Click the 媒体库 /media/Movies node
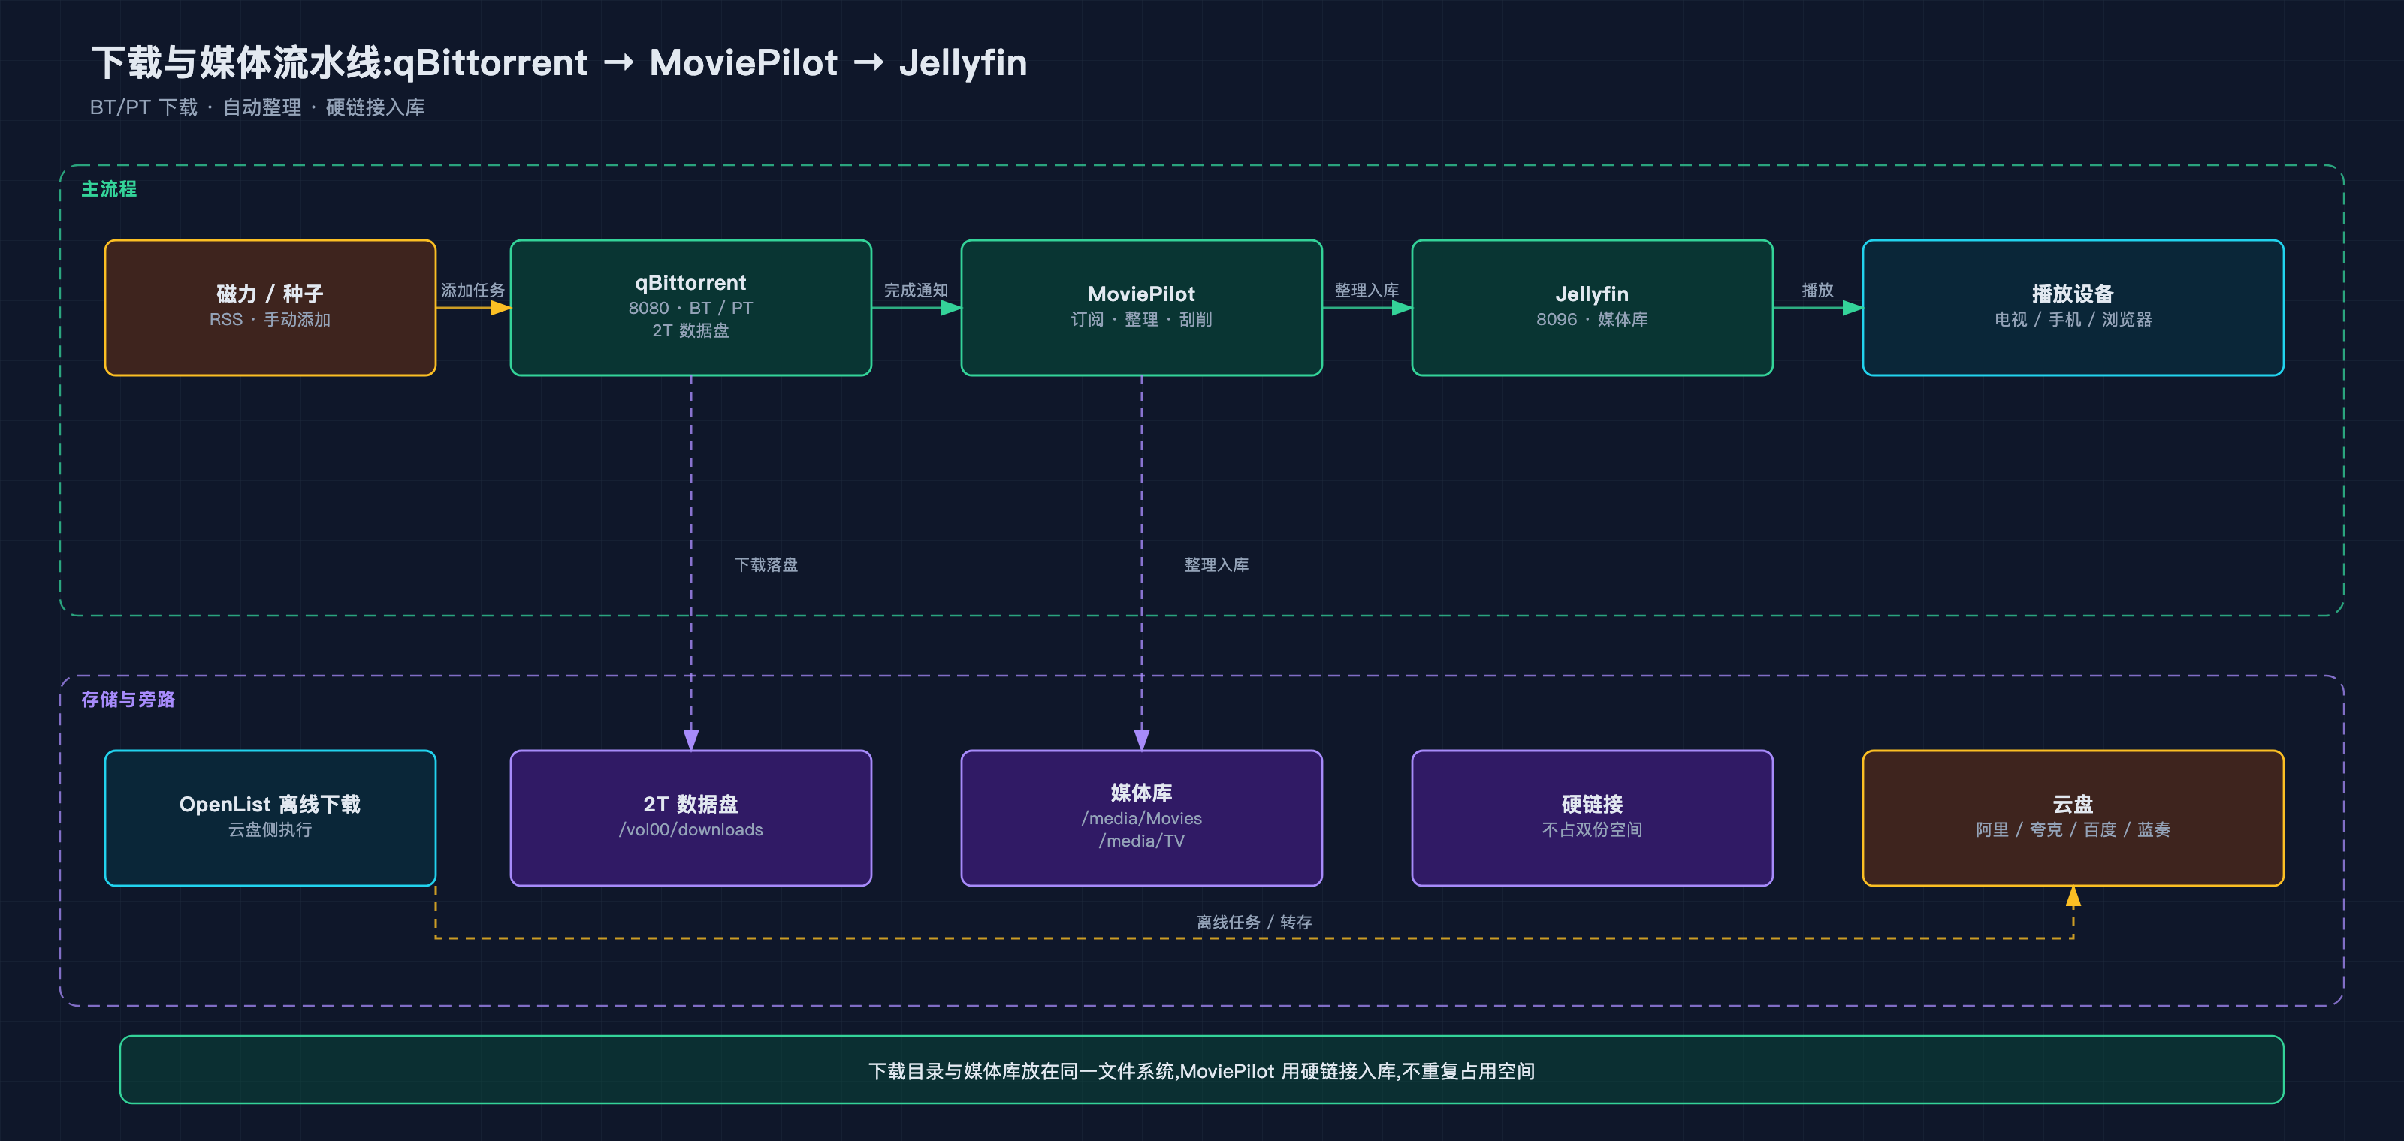Image resolution: width=2404 pixels, height=1141 pixels. pos(1141,817)
